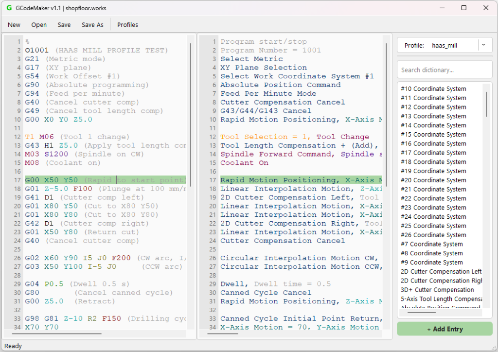The image size is (498, 352).
Task: Select #7 Coordinate System entry
Action: click(432, 245)
